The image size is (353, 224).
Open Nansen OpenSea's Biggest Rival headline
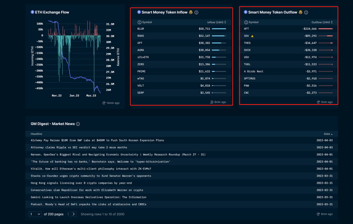point(118,155)
